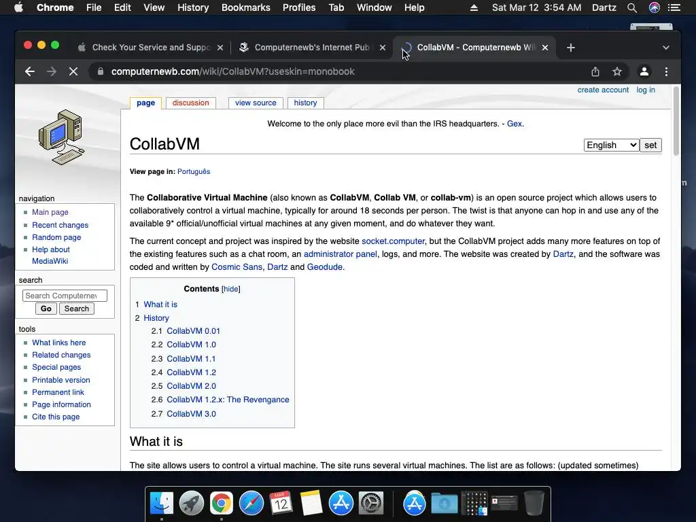Click the sidebar Search button
This screenshot has height=522, width=696.
76,309
